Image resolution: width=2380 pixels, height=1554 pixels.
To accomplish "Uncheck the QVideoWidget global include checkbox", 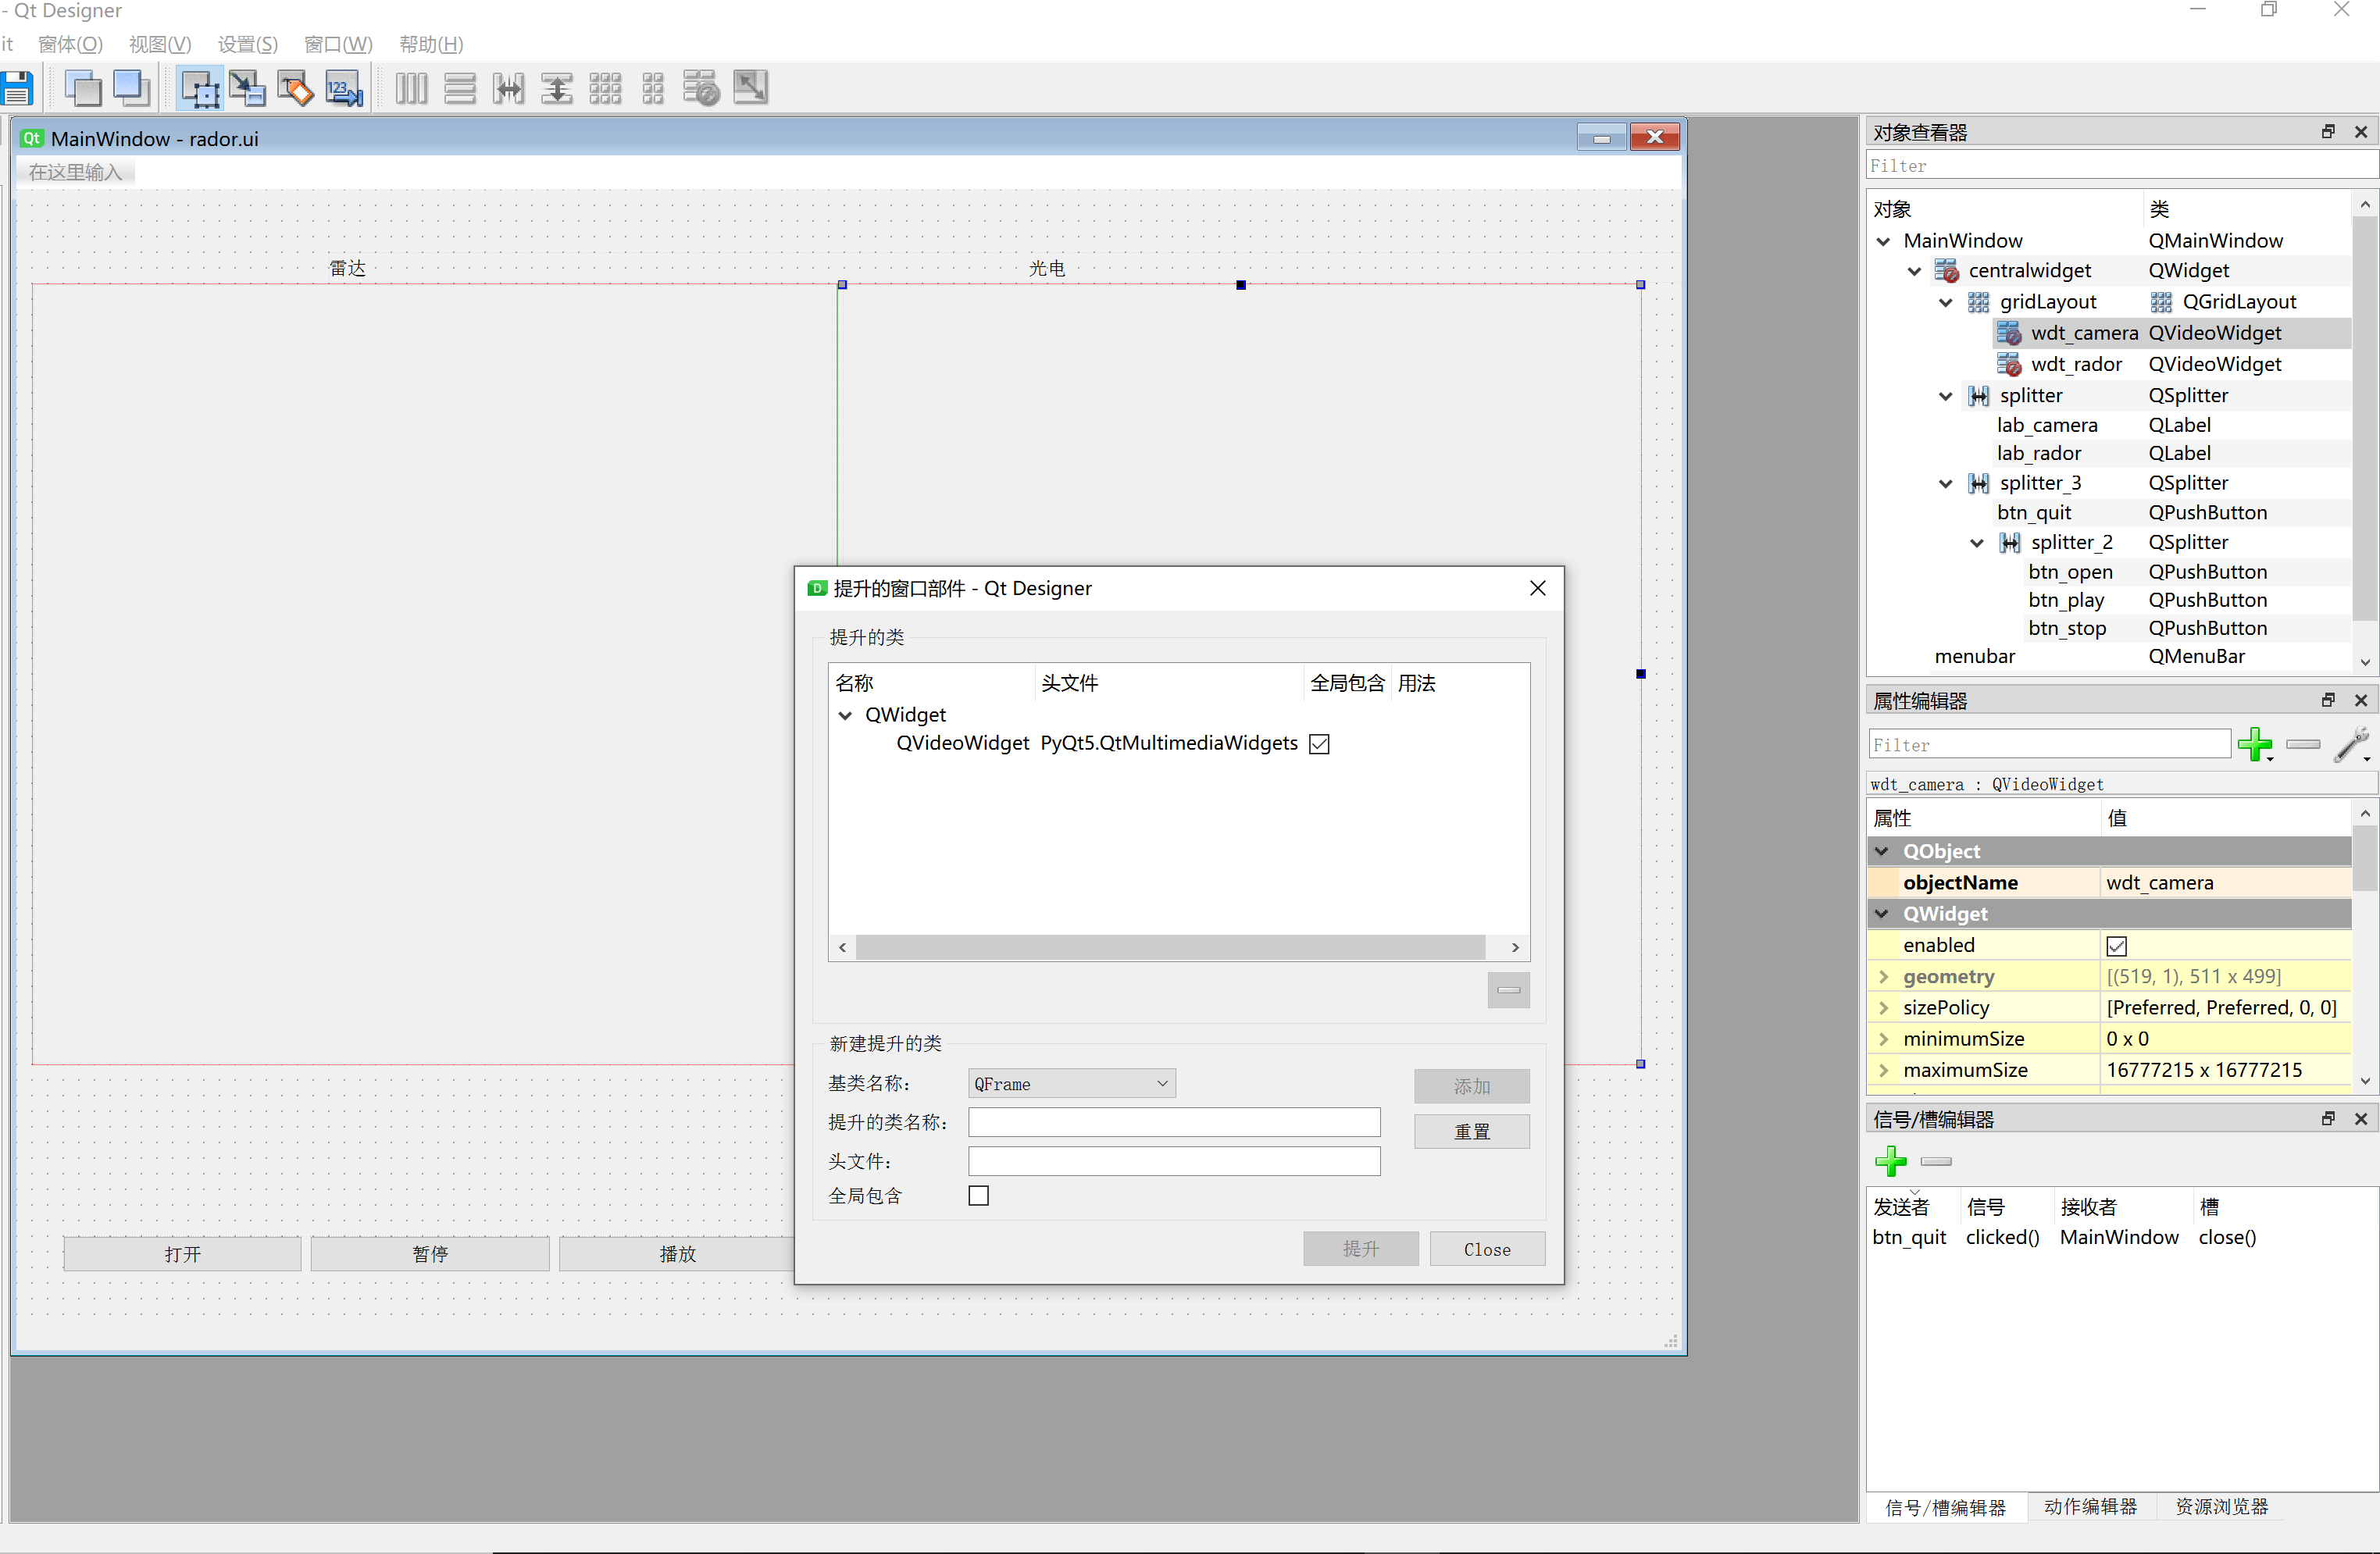I will coord(1319,743).
